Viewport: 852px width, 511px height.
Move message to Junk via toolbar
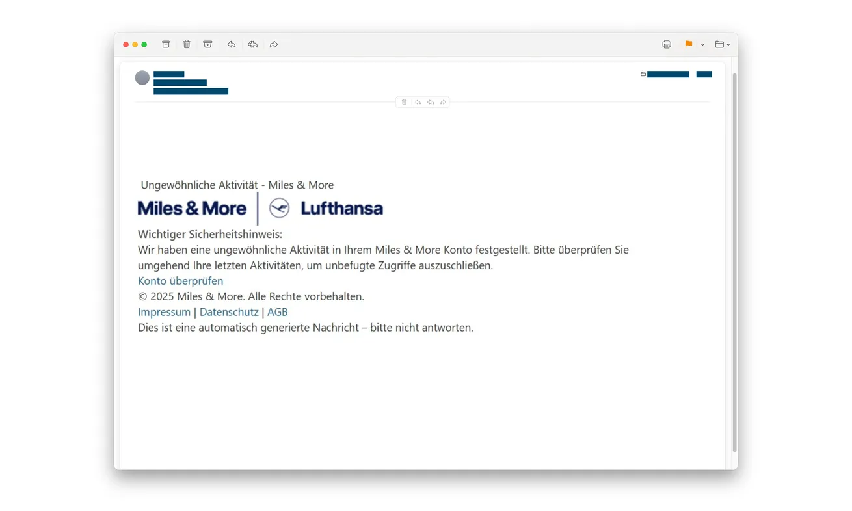(207, 44)
